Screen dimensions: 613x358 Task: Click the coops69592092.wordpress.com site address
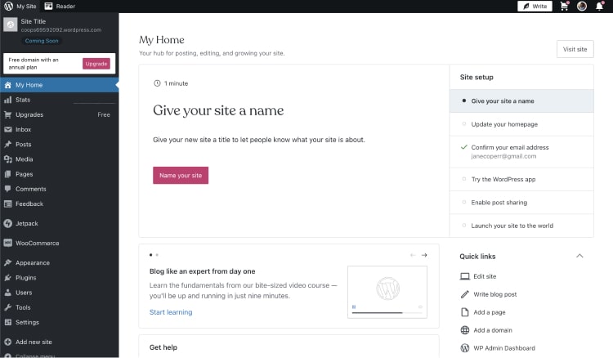[61, 29]
